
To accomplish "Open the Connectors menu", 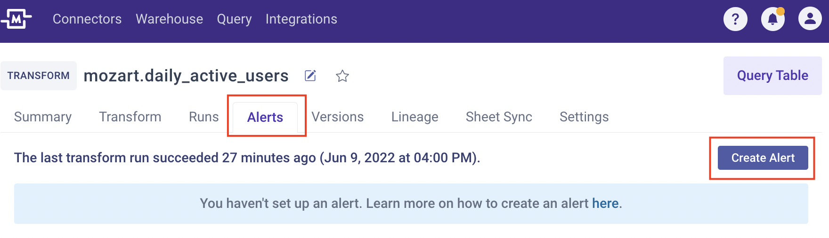I will (x=87, y=19).
